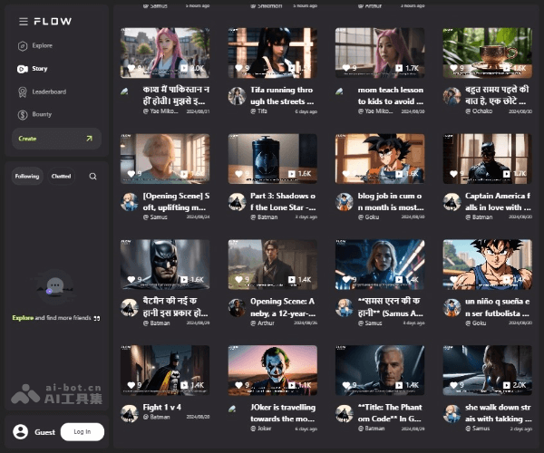Switch to the Chatted tab
This screenshot has height=453, width=544.
tap(61, 177)
